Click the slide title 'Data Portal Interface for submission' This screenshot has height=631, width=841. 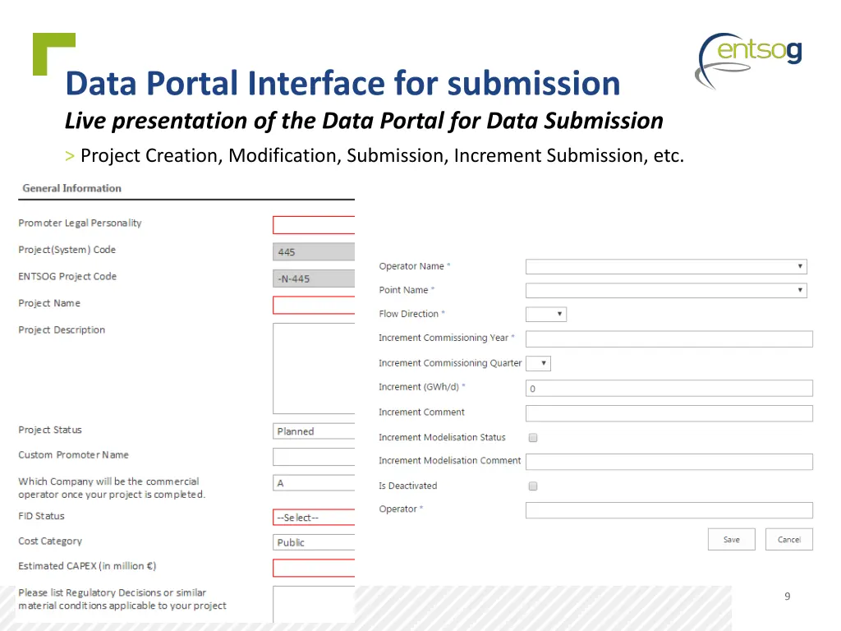342,84
